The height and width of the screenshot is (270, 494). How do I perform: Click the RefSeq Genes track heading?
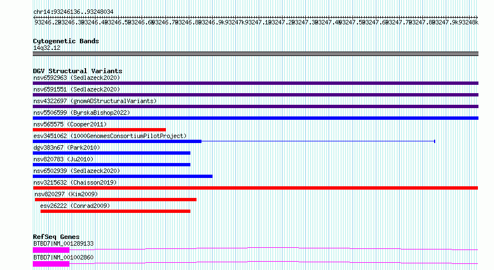click(56, 237)
